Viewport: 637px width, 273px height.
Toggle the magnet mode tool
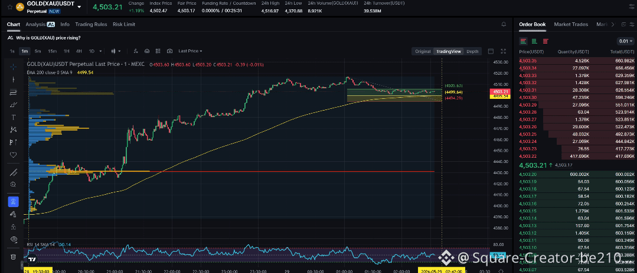click(x=14, y=201)
